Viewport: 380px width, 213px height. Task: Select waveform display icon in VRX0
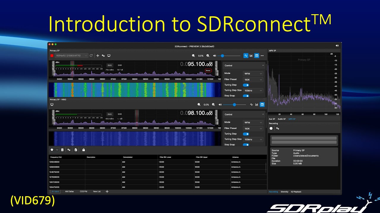click(251, 104)
